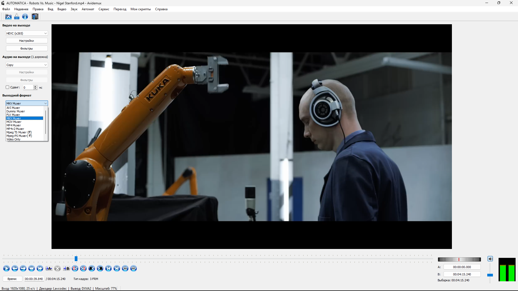
Task: Select MP4 Muxer output format
Action: point(25,125)
